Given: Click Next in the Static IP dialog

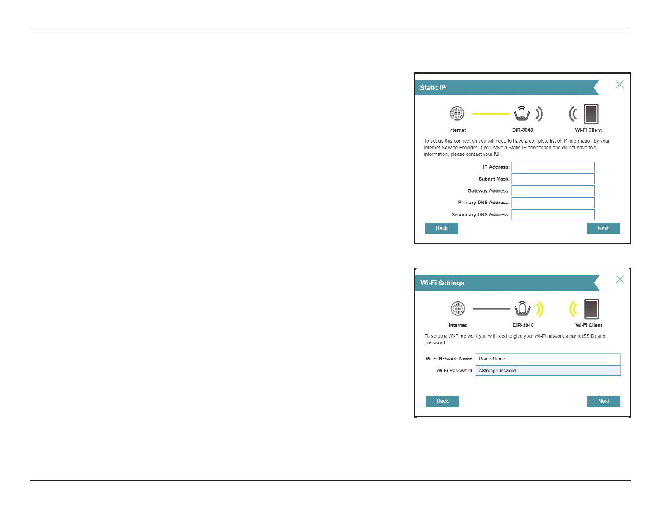Looking at the screenshot, I should [x=603, y=228].
